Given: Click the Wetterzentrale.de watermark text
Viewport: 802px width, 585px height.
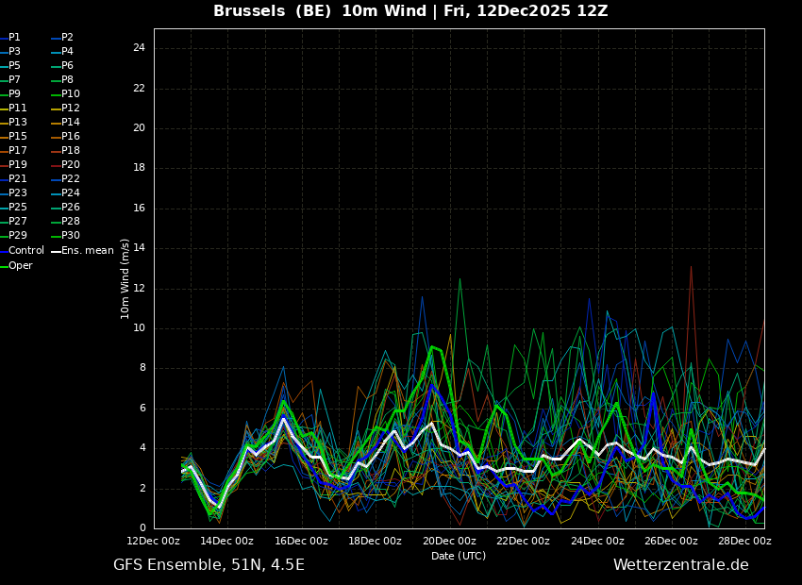Looking at the screenshot, I should coord(680,565).
